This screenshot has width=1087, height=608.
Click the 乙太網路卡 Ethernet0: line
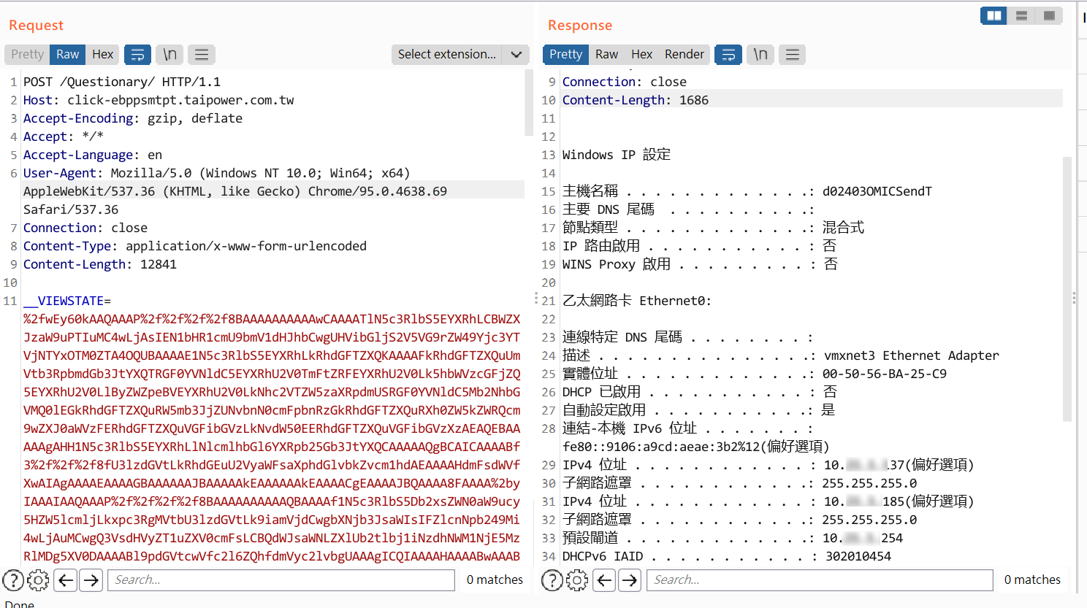pyautogui.click(x=637, y=301)
